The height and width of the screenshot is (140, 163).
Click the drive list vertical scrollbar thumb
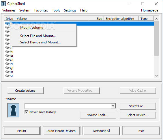click(x=156, y=39)
